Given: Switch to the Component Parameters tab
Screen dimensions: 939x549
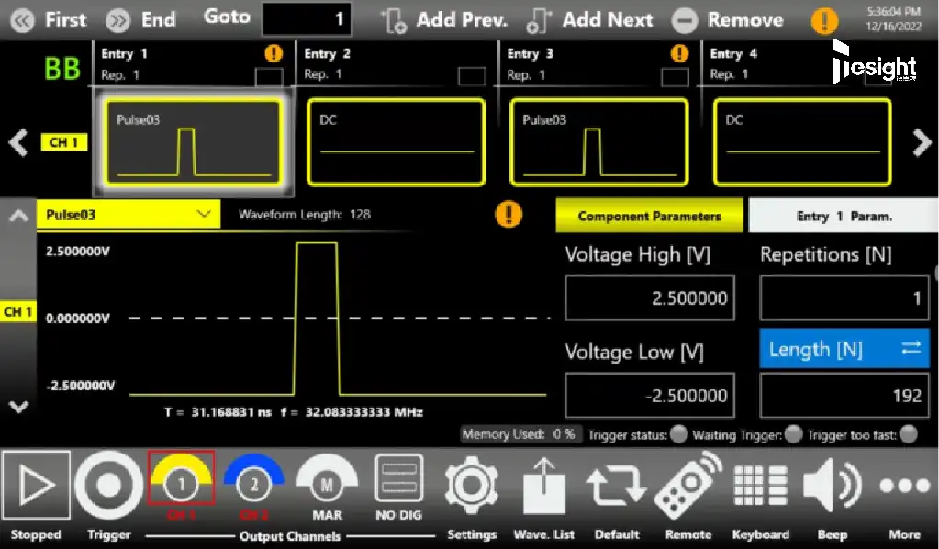Looking at the screenshot, I should tap(649, 216).
